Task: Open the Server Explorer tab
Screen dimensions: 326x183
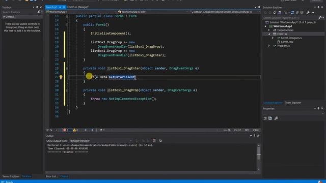Action: [x=11, y=176]
